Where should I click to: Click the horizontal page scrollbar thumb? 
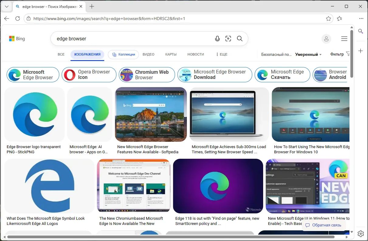171,236
